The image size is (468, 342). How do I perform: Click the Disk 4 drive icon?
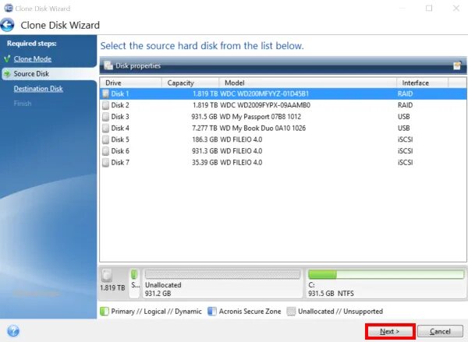click(105, 129)
